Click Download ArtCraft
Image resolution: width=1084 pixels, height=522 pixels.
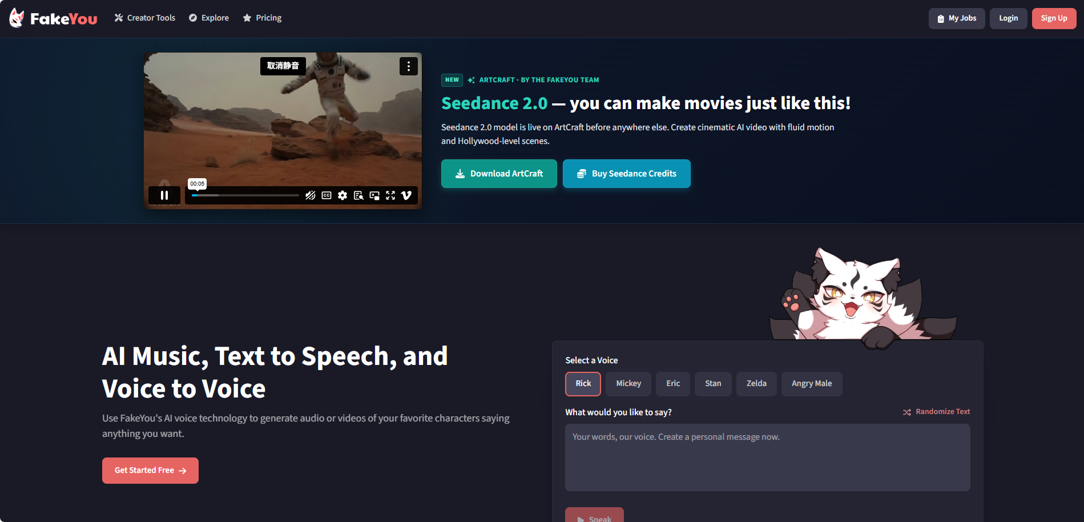(x=499, y=174)
